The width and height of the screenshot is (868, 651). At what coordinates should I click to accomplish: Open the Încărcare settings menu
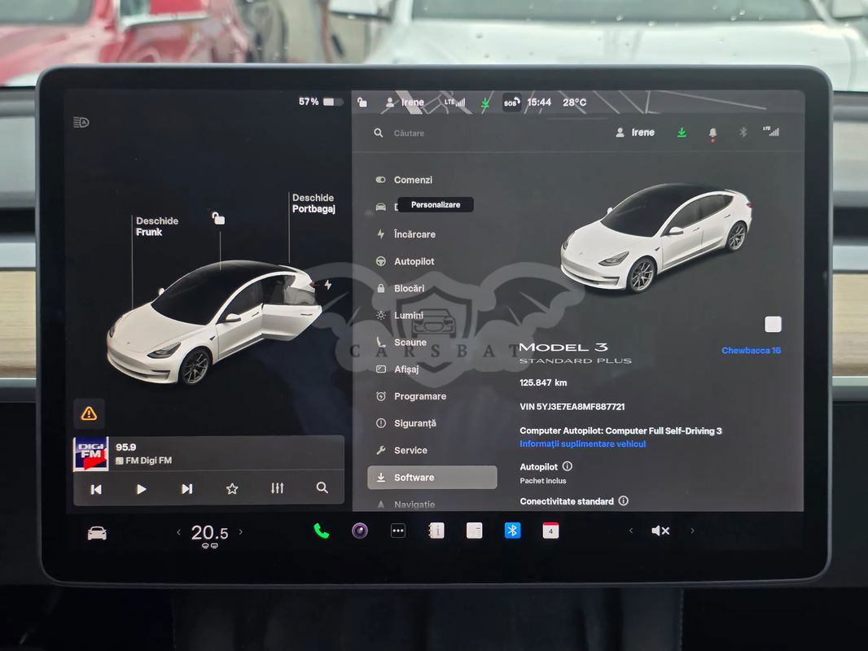(414, 234)
